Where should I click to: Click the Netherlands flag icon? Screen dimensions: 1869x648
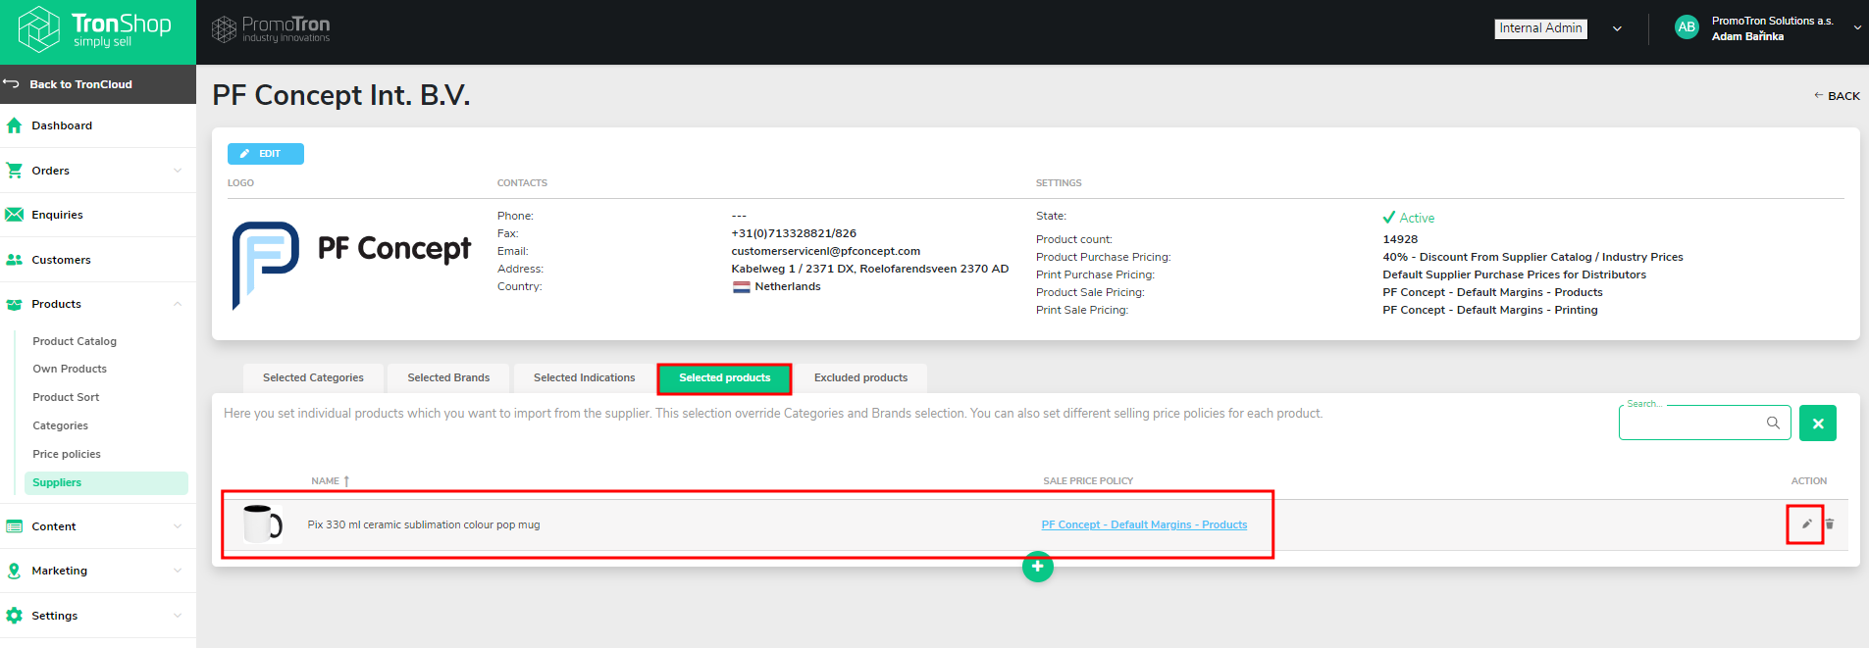point(742,287)
